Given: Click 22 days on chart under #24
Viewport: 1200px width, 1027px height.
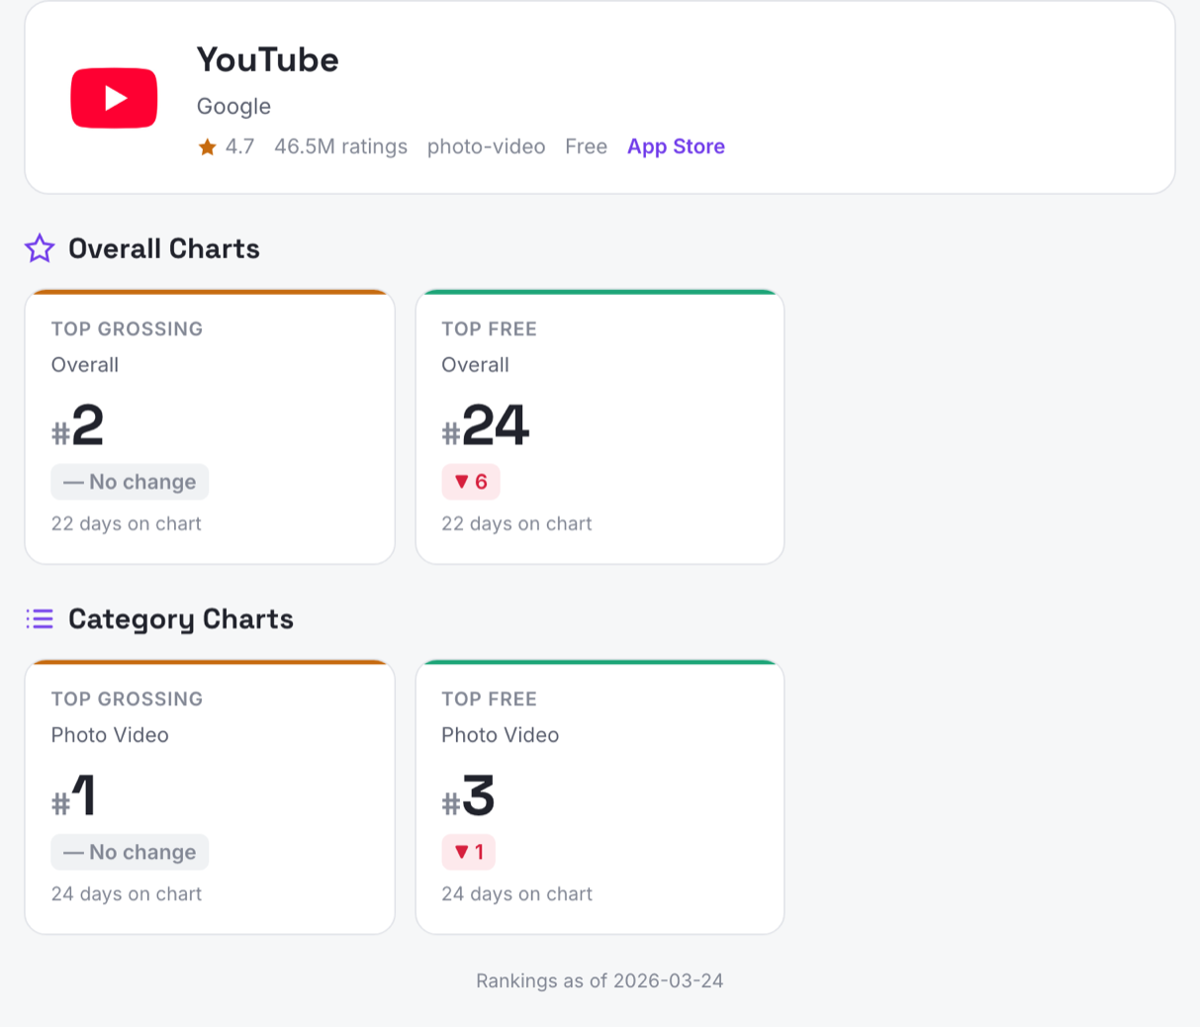Looking at the screenshot, I should click(x=516, y=523).
